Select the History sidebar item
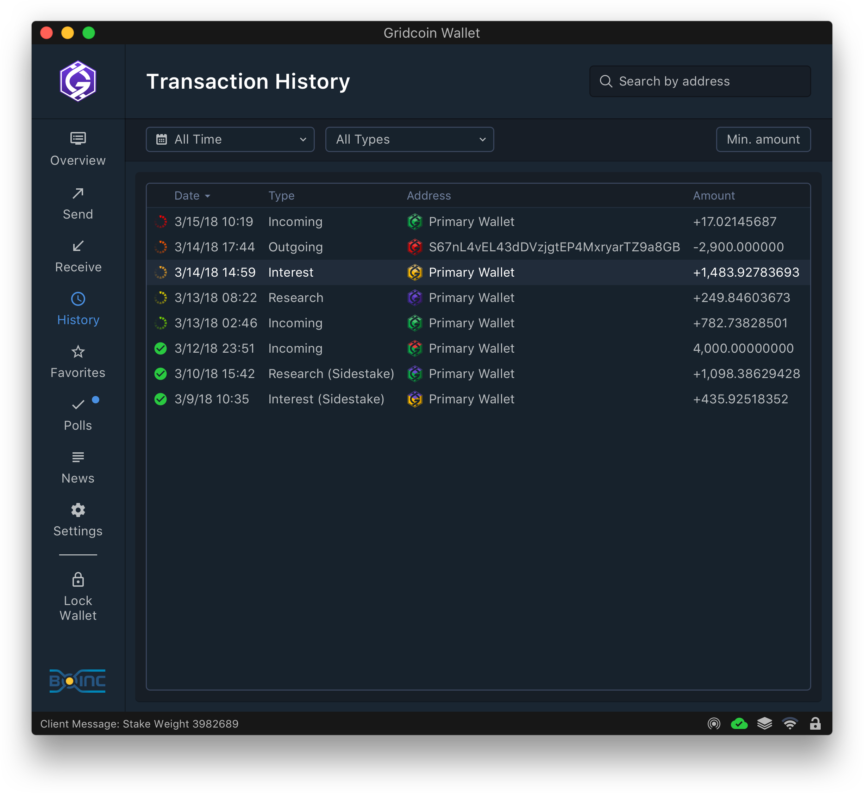Image resolution: width=864 pixels, height=793 pixels. (78, 309)
